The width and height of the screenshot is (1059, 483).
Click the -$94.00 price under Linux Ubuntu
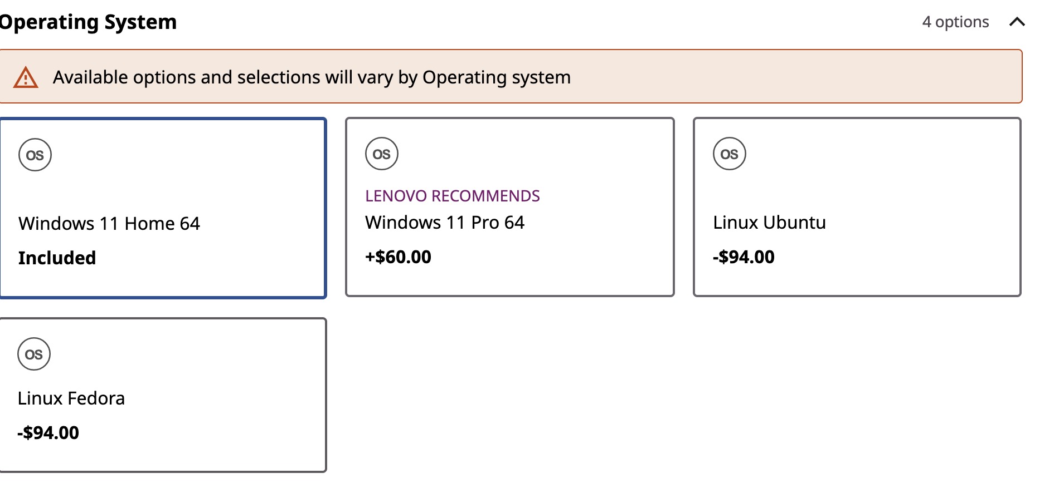pyautogui.click(x=744, y=257)
